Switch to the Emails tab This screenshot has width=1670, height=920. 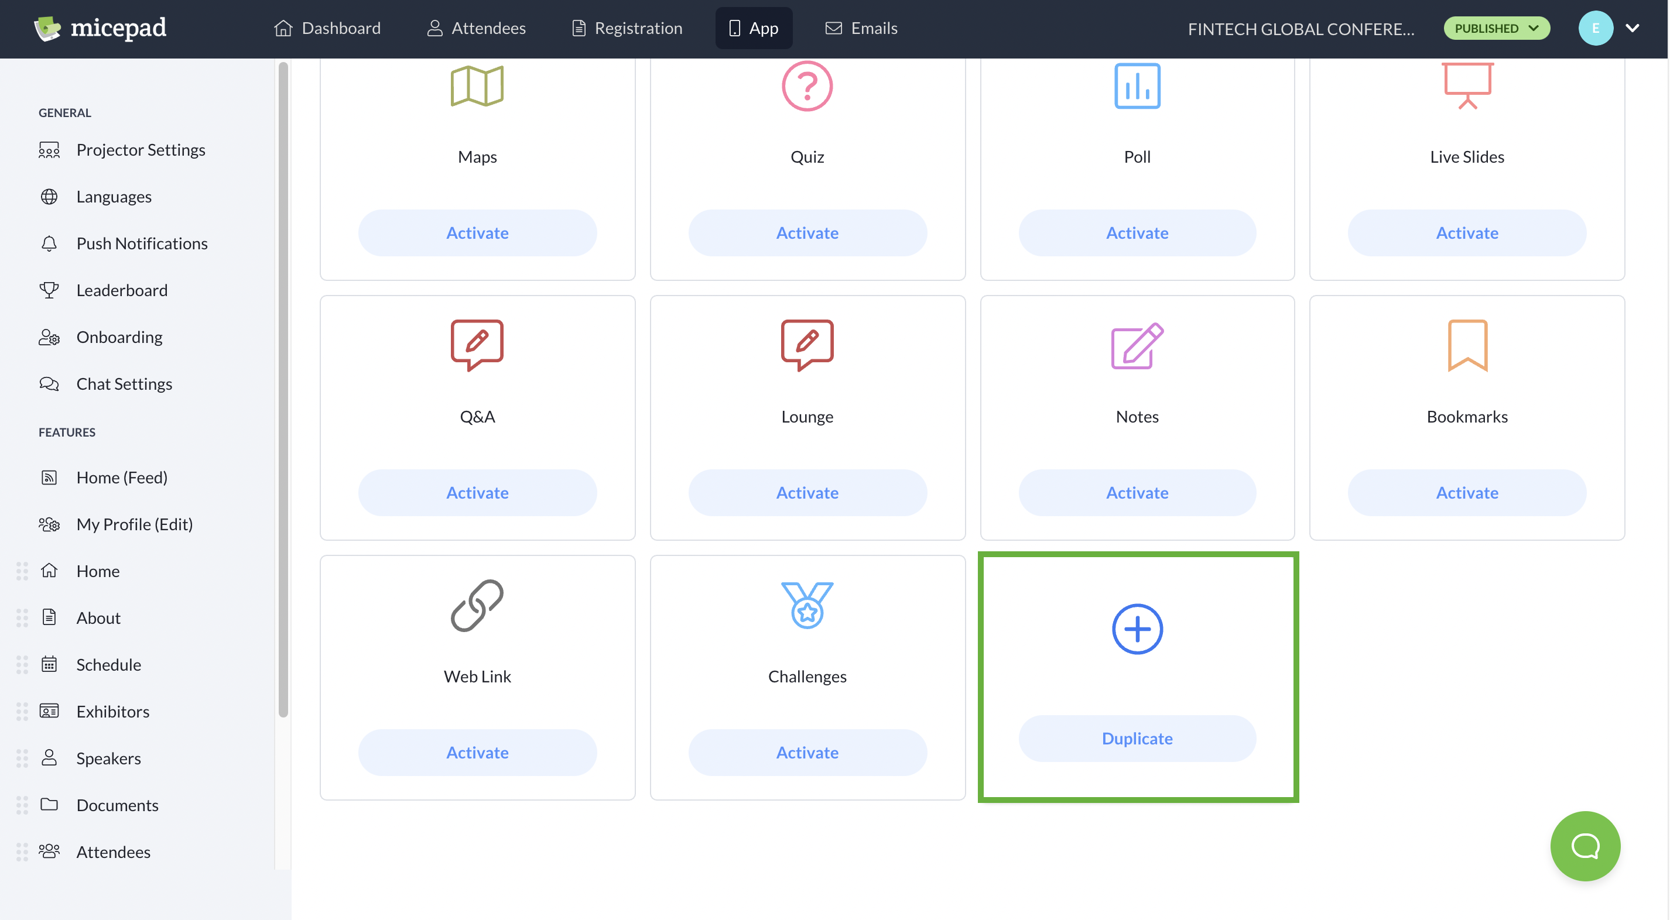coord(861,28)
